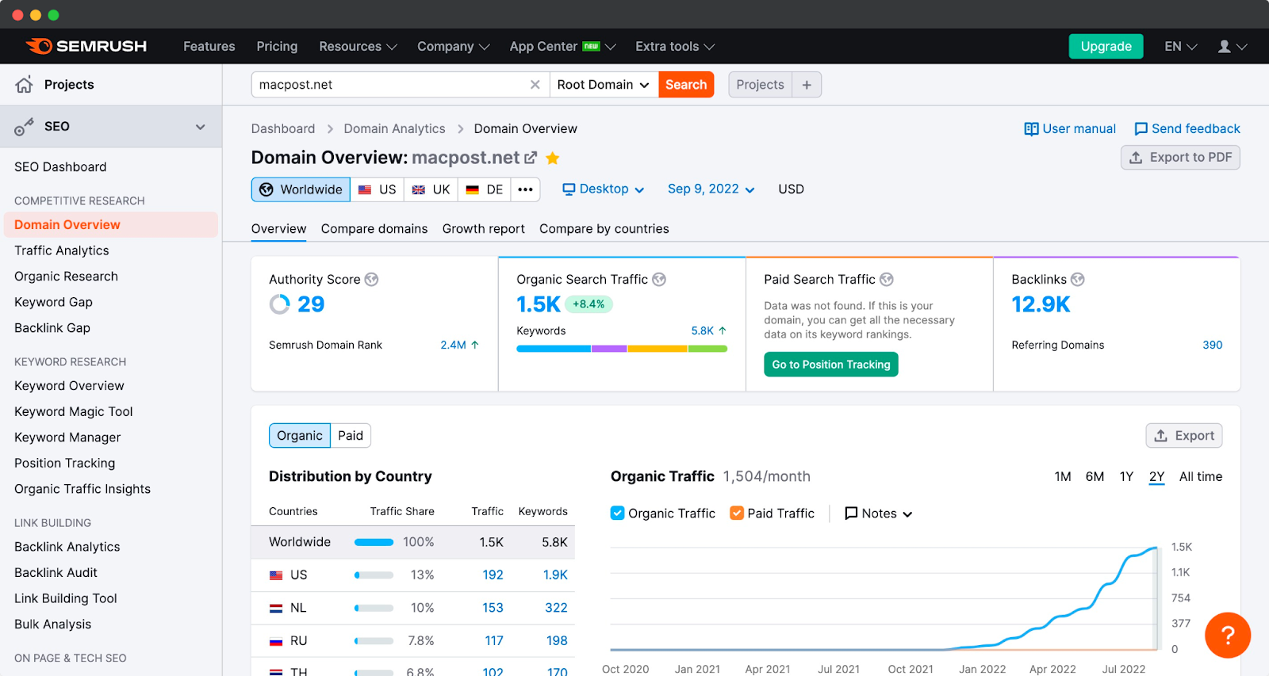Screen dimensions: 1269x676
Task: Toggle the Paid Traffic checkbox
Action: 737,513
